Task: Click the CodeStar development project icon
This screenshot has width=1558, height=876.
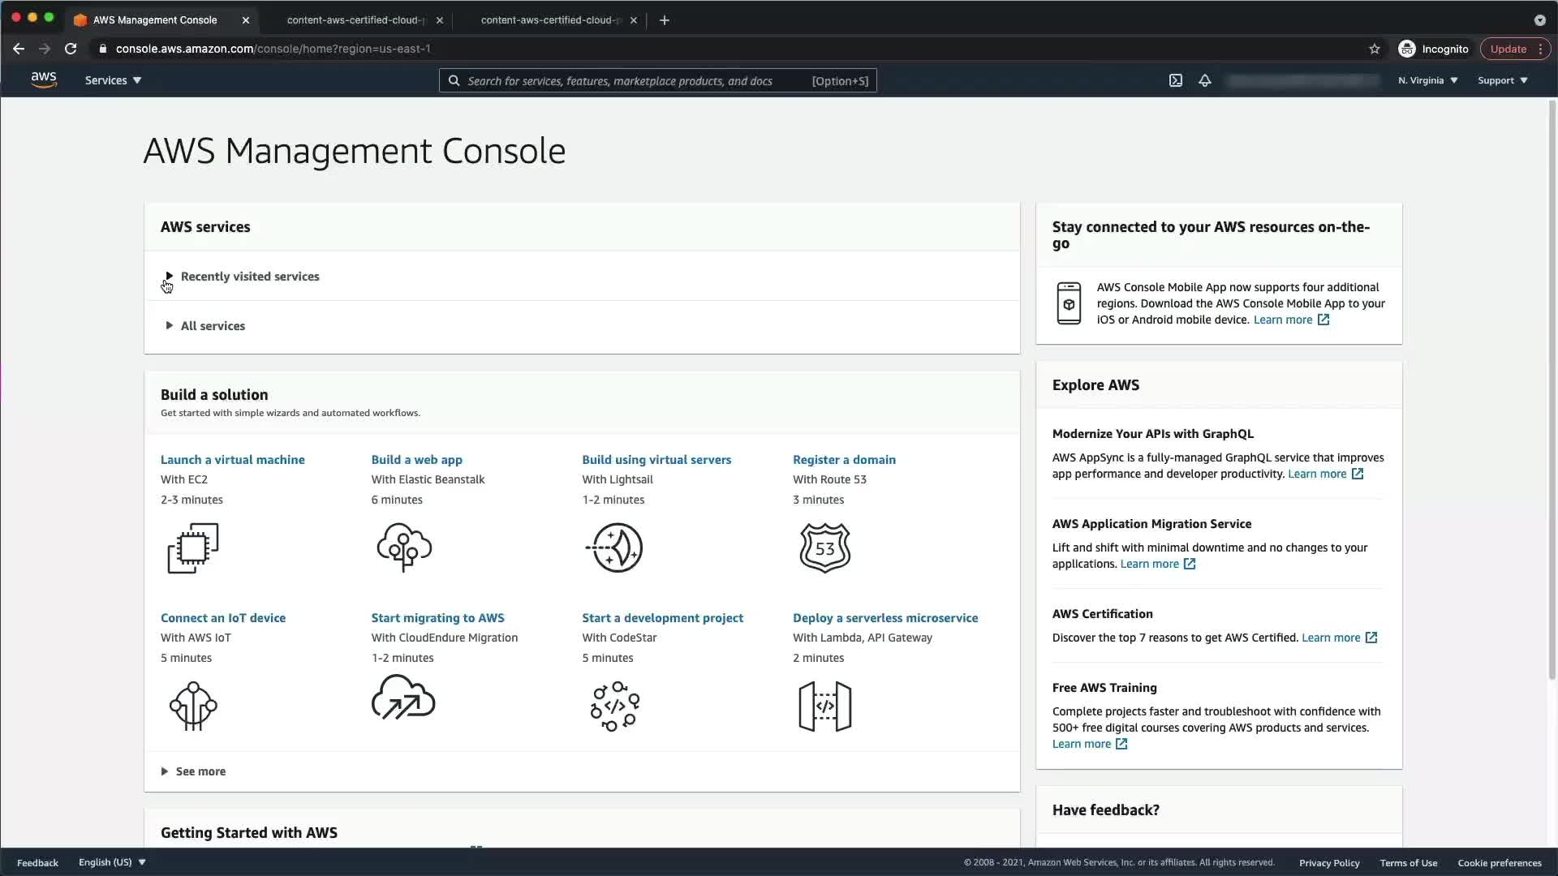Action: pyautogui.click(x=615, y=706)
